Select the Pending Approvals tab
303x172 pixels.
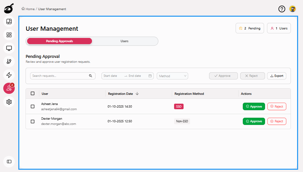59,41
